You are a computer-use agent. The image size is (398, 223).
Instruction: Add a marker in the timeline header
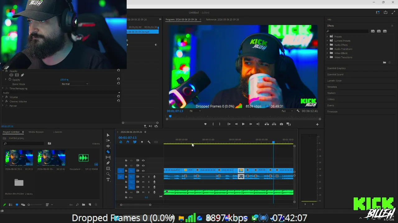pos(142,142)
